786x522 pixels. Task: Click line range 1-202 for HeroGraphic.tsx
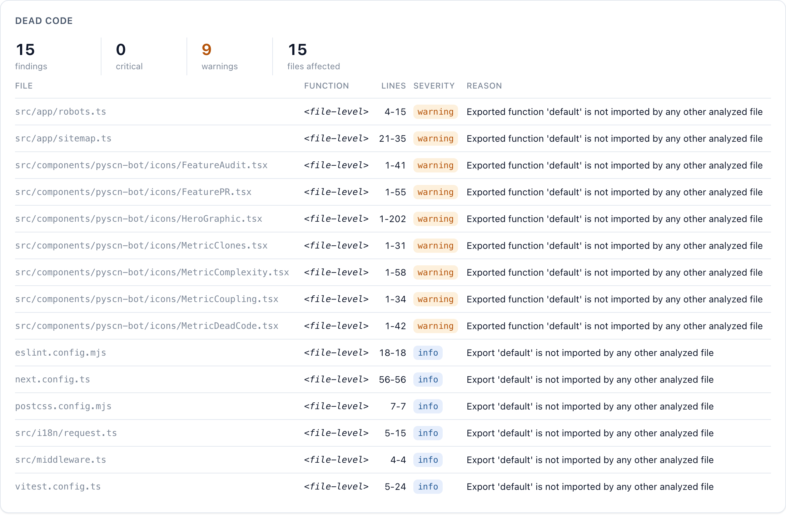pyautogui.click(x=392, y=219)
